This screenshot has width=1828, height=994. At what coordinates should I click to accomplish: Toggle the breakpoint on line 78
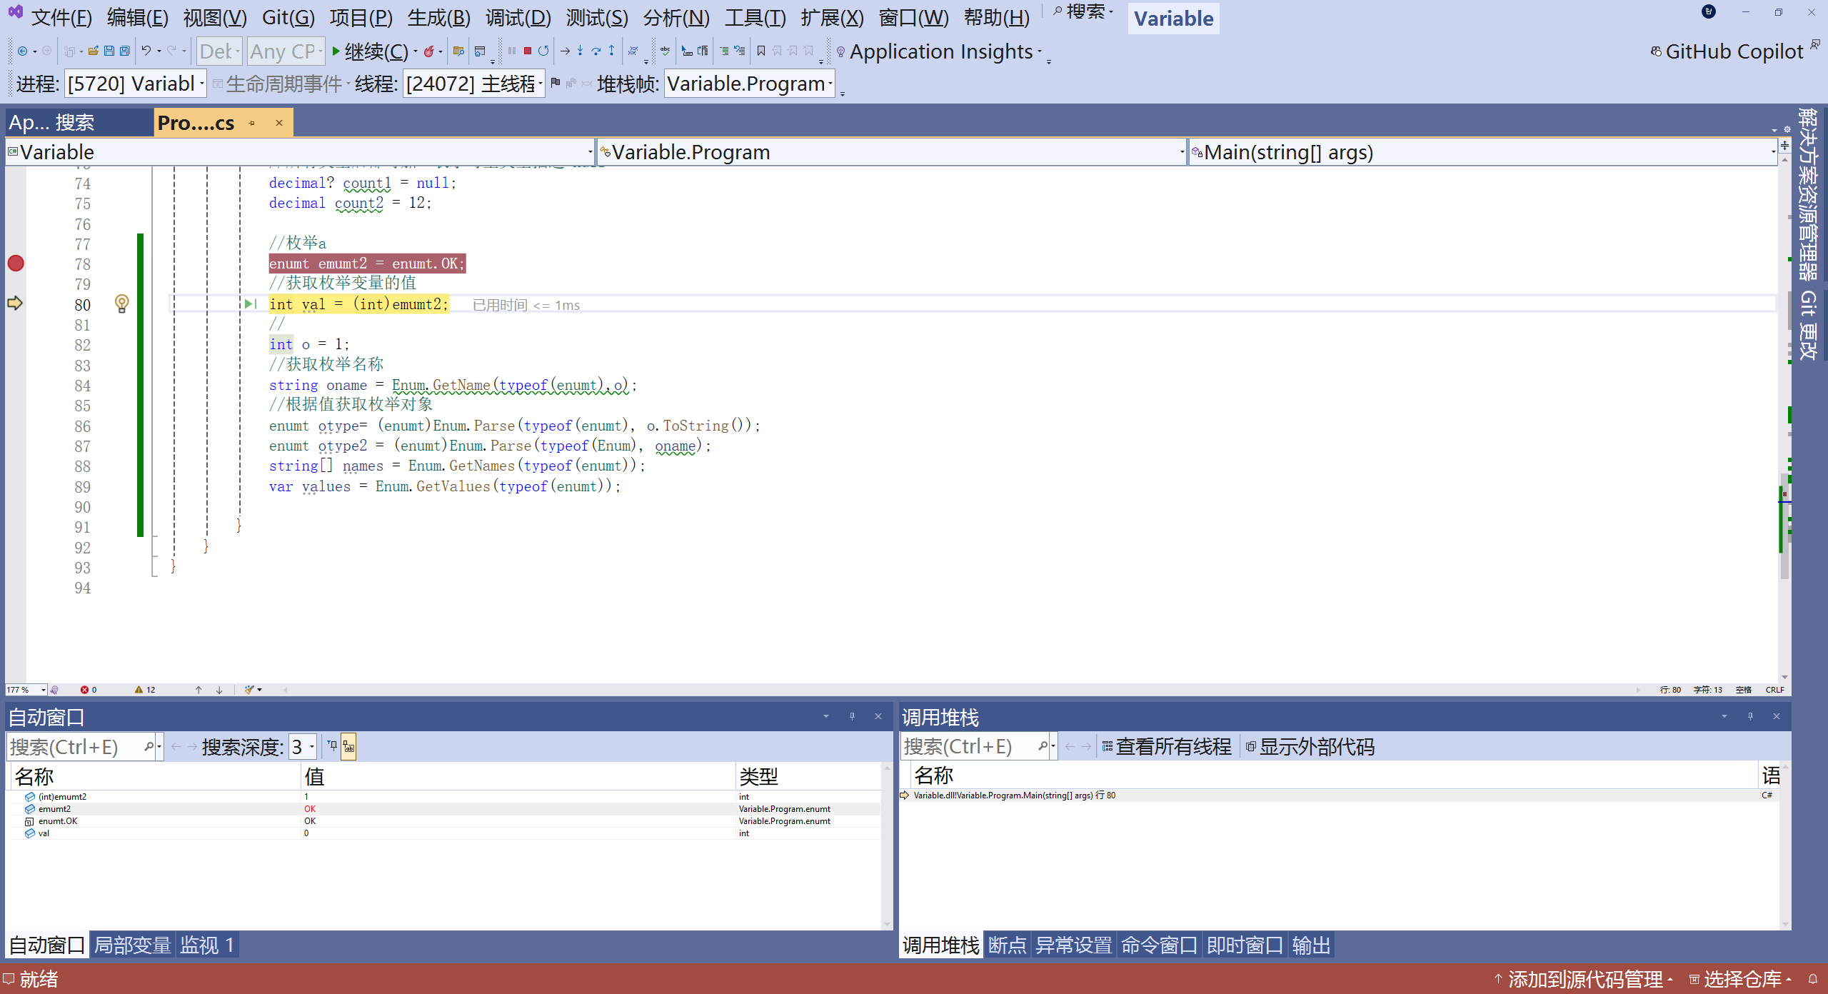click(16, 263)
